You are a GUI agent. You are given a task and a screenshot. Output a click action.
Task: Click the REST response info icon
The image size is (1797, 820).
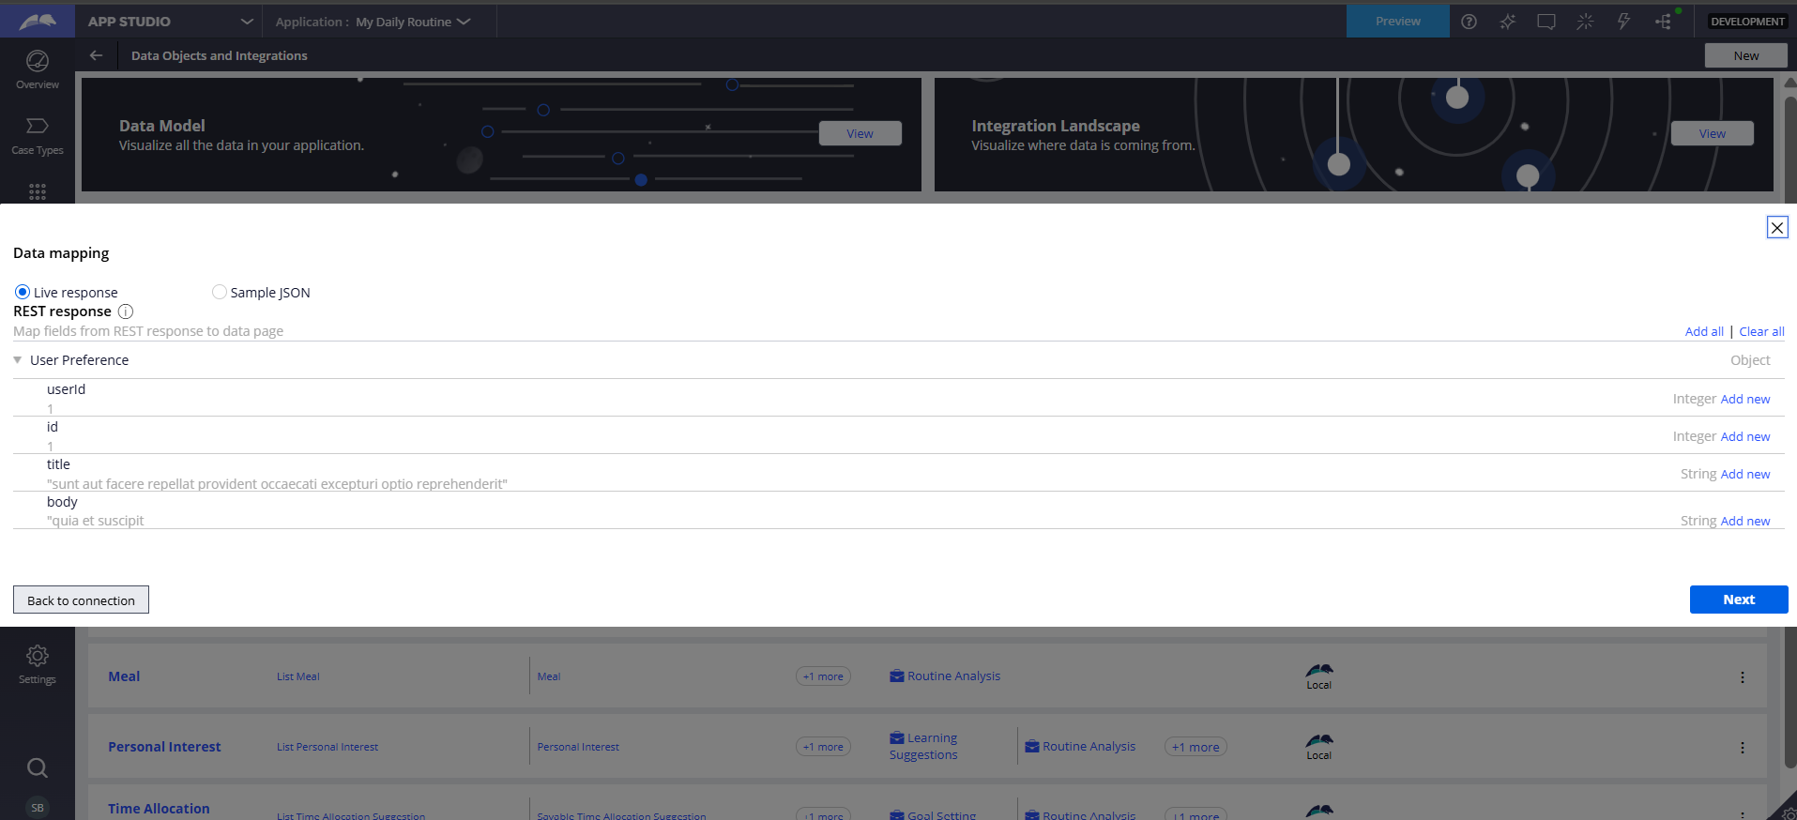point(125,311)
